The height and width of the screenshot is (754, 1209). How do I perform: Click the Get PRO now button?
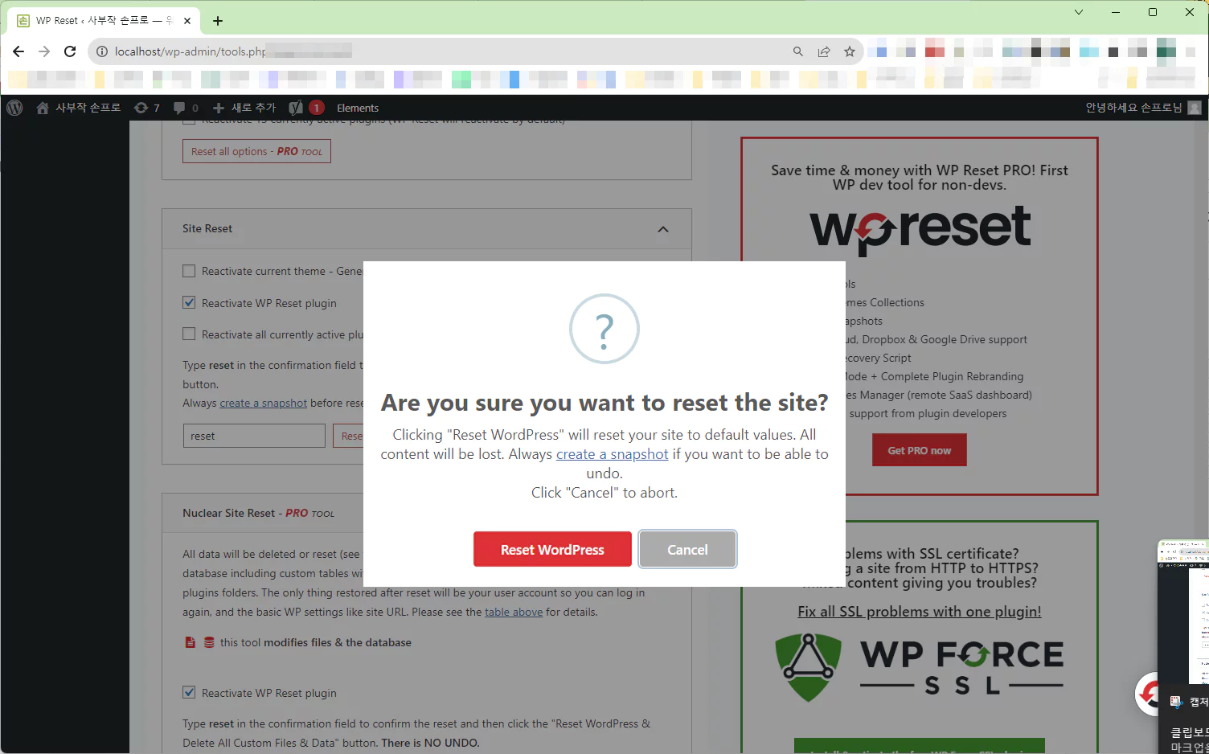tap(920, 450)
